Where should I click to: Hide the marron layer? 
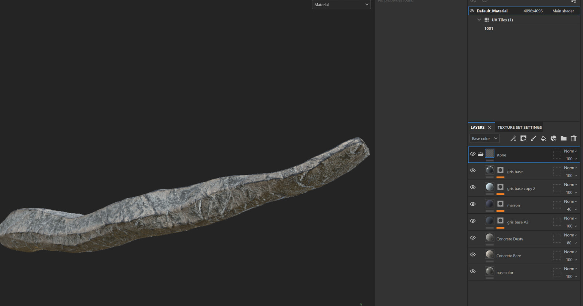pos(473,204)
